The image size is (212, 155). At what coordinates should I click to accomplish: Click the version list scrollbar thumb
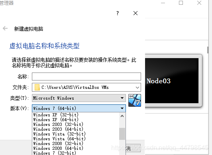coord(122,134)
